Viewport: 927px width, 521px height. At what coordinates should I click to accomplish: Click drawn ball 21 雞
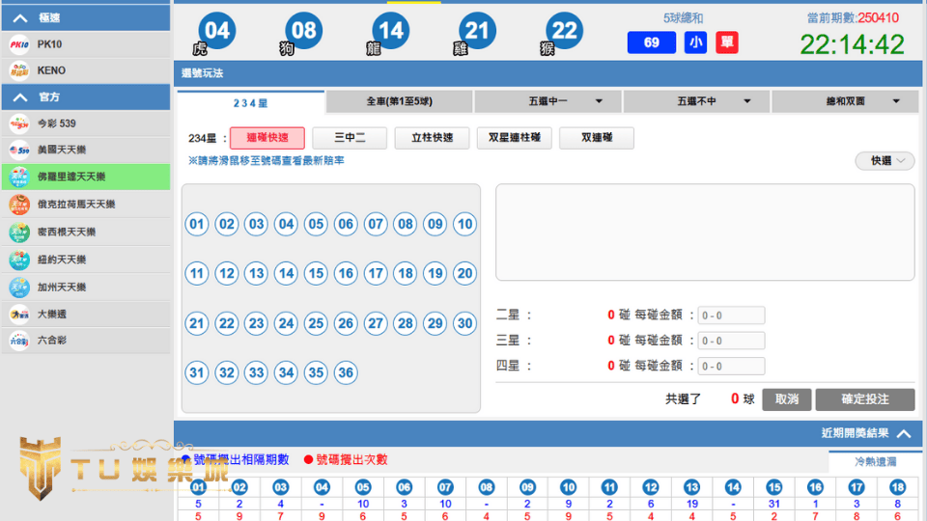477,31
